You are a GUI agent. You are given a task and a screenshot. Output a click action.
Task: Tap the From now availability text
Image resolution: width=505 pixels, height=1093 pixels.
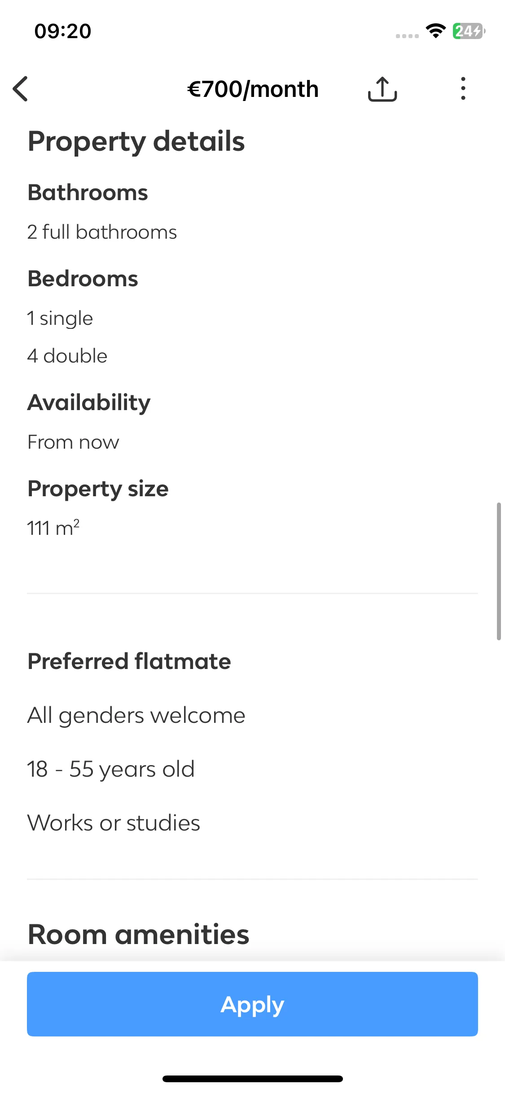click(x=73, y=442)
